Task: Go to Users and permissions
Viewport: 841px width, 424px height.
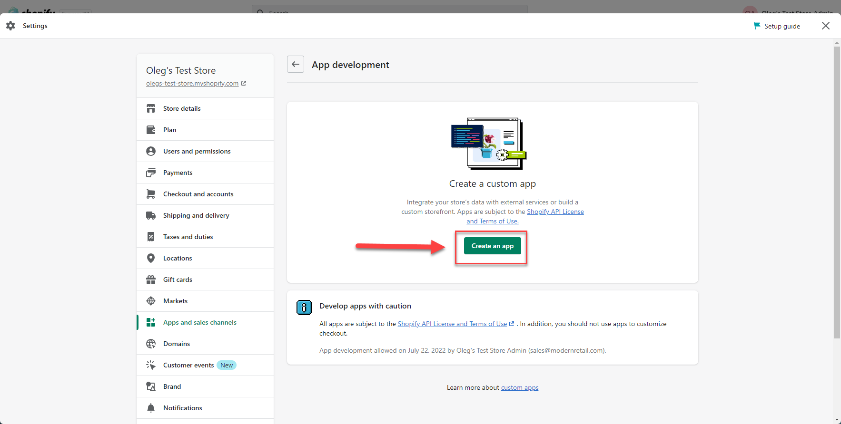Action: click(x=205, y=151)
